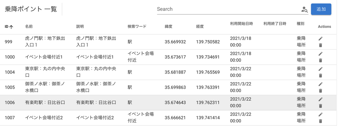Click start date in row 1007

[241, 117]
